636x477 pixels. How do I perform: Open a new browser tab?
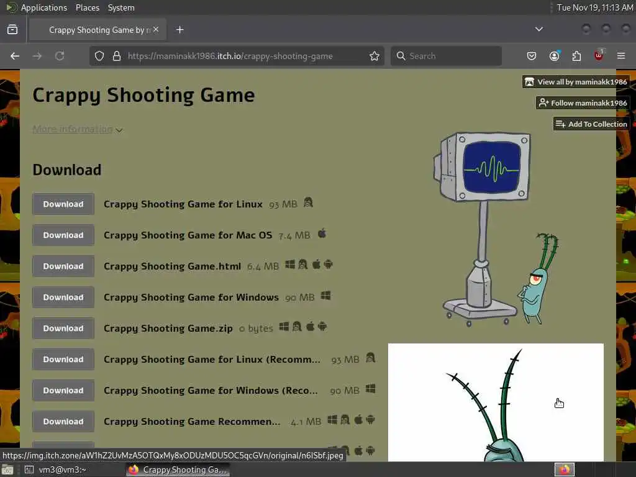click(x=180, y=30)
